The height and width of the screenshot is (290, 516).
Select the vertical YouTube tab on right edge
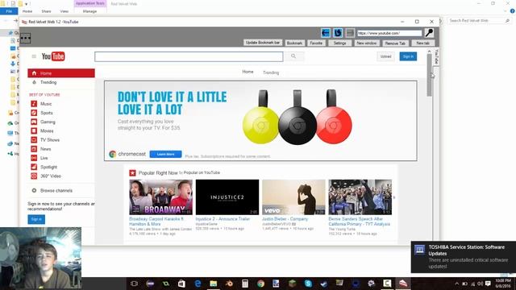point(436,57)
